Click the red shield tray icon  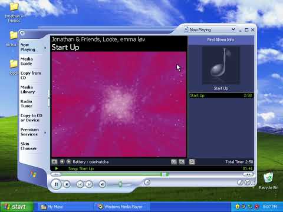tap(256, 207)
